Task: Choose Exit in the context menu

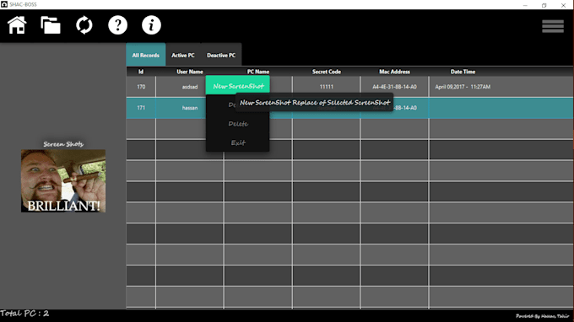Action: (x=238, y=142)
